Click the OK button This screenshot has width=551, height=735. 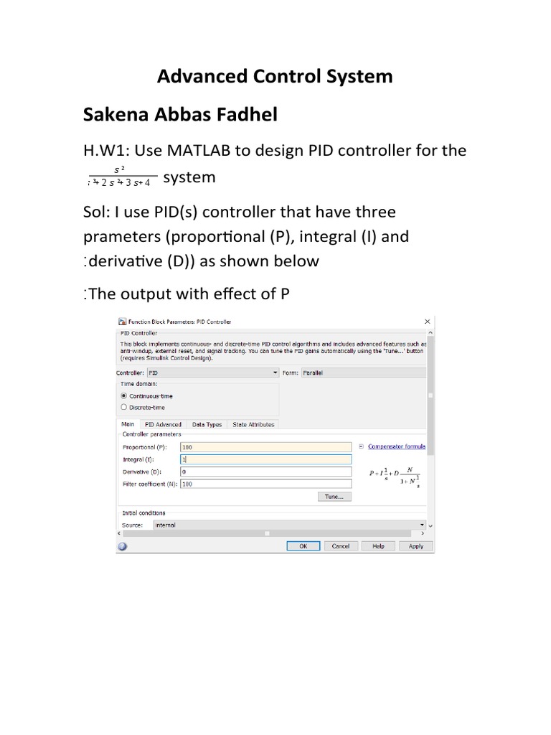303,546
